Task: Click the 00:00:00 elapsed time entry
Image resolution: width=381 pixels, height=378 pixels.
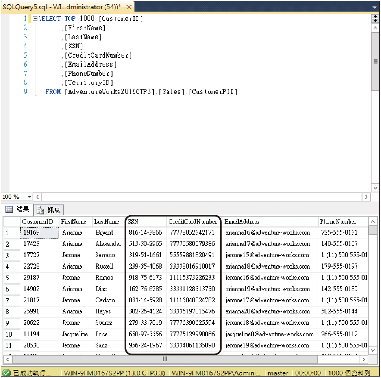Action: 308,373
